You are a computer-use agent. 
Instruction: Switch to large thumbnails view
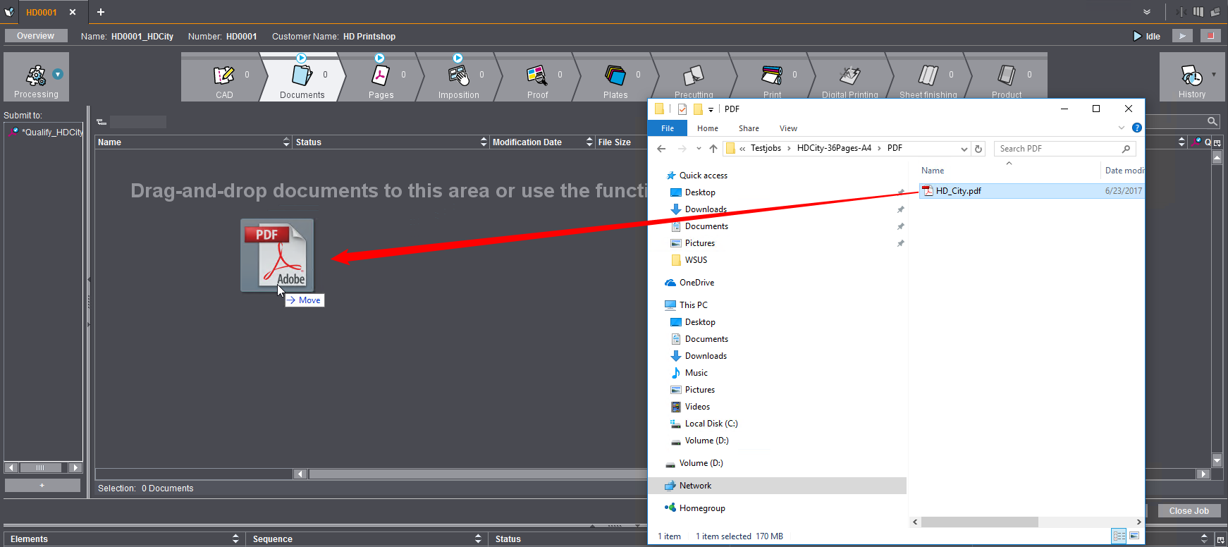tap(1134, 536)
